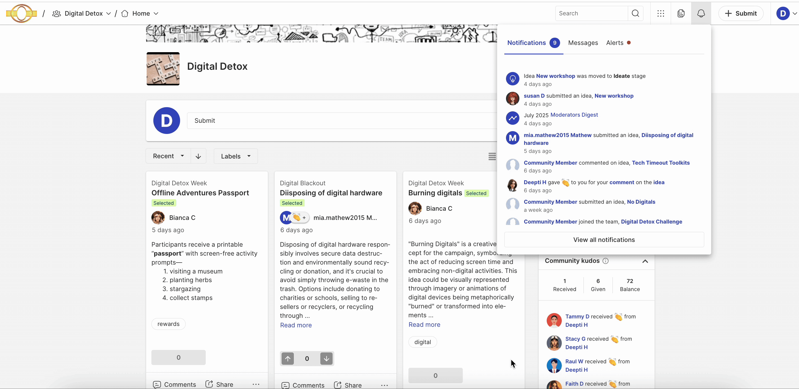Open more options on Offline Adventures Passport
This screenshot has width=799, height=389.
tap(256, 384)
